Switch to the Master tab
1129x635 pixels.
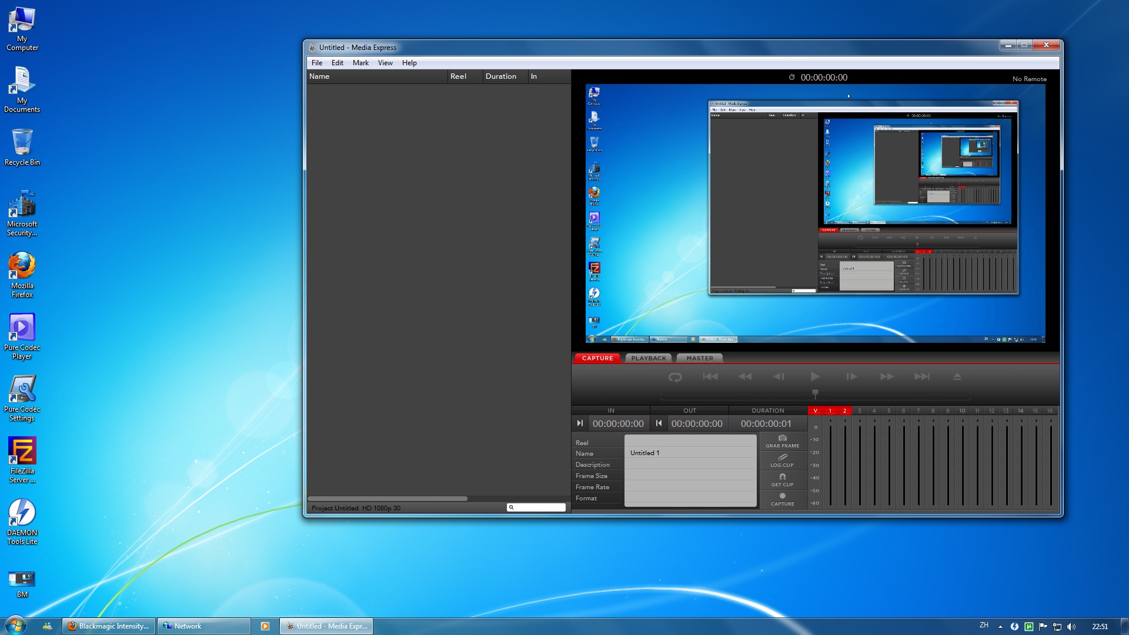point(699,358)
